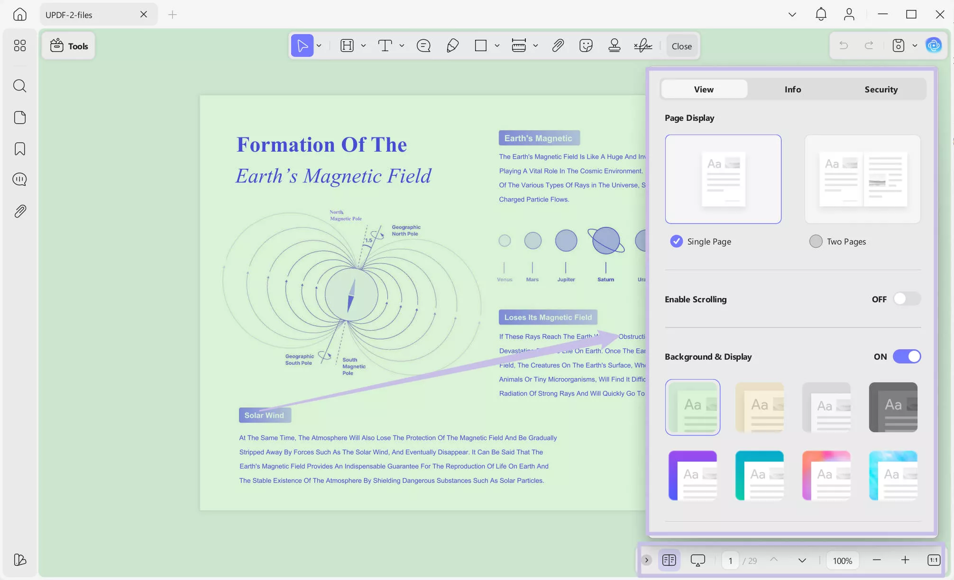
Task: Redo the last action
Action: coord(869,45)
